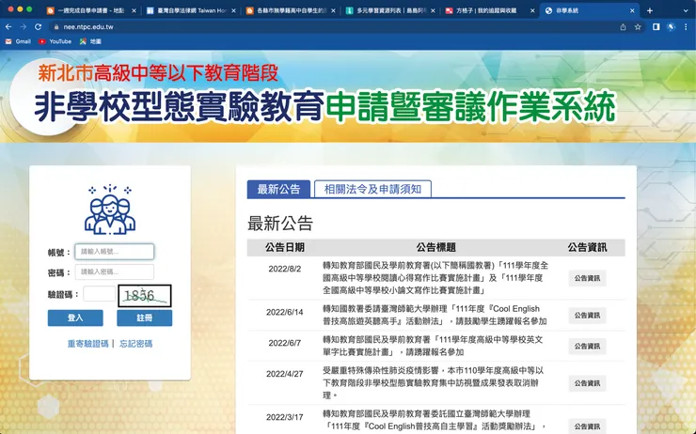Viewport: 696px width, 434px height.
Task: Click the 忘記密碼 forgot password link
Action: [x=135, y=344]
